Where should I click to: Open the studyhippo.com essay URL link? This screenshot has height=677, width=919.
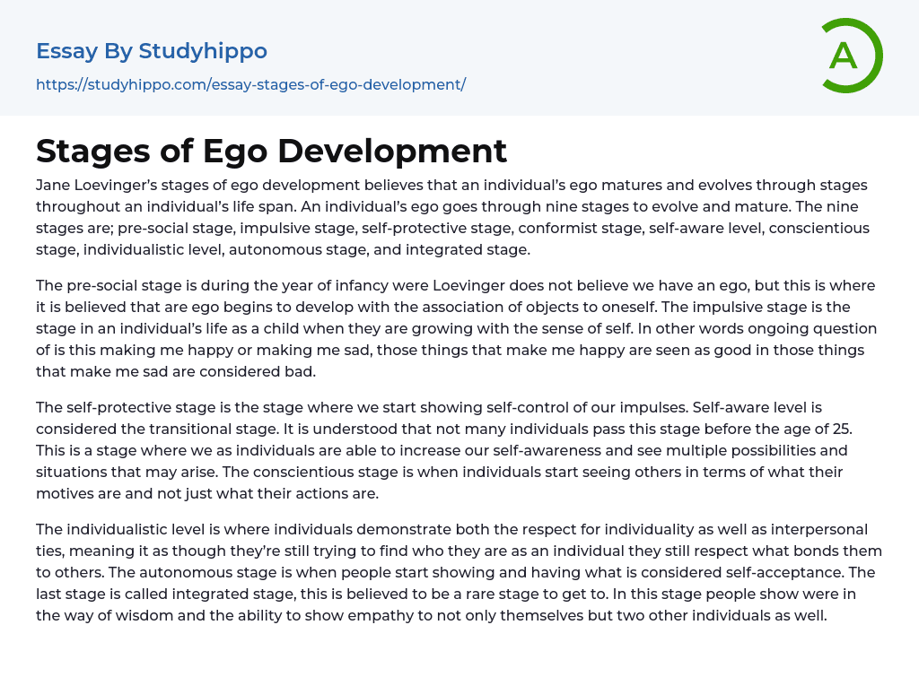tap(250, 84)
